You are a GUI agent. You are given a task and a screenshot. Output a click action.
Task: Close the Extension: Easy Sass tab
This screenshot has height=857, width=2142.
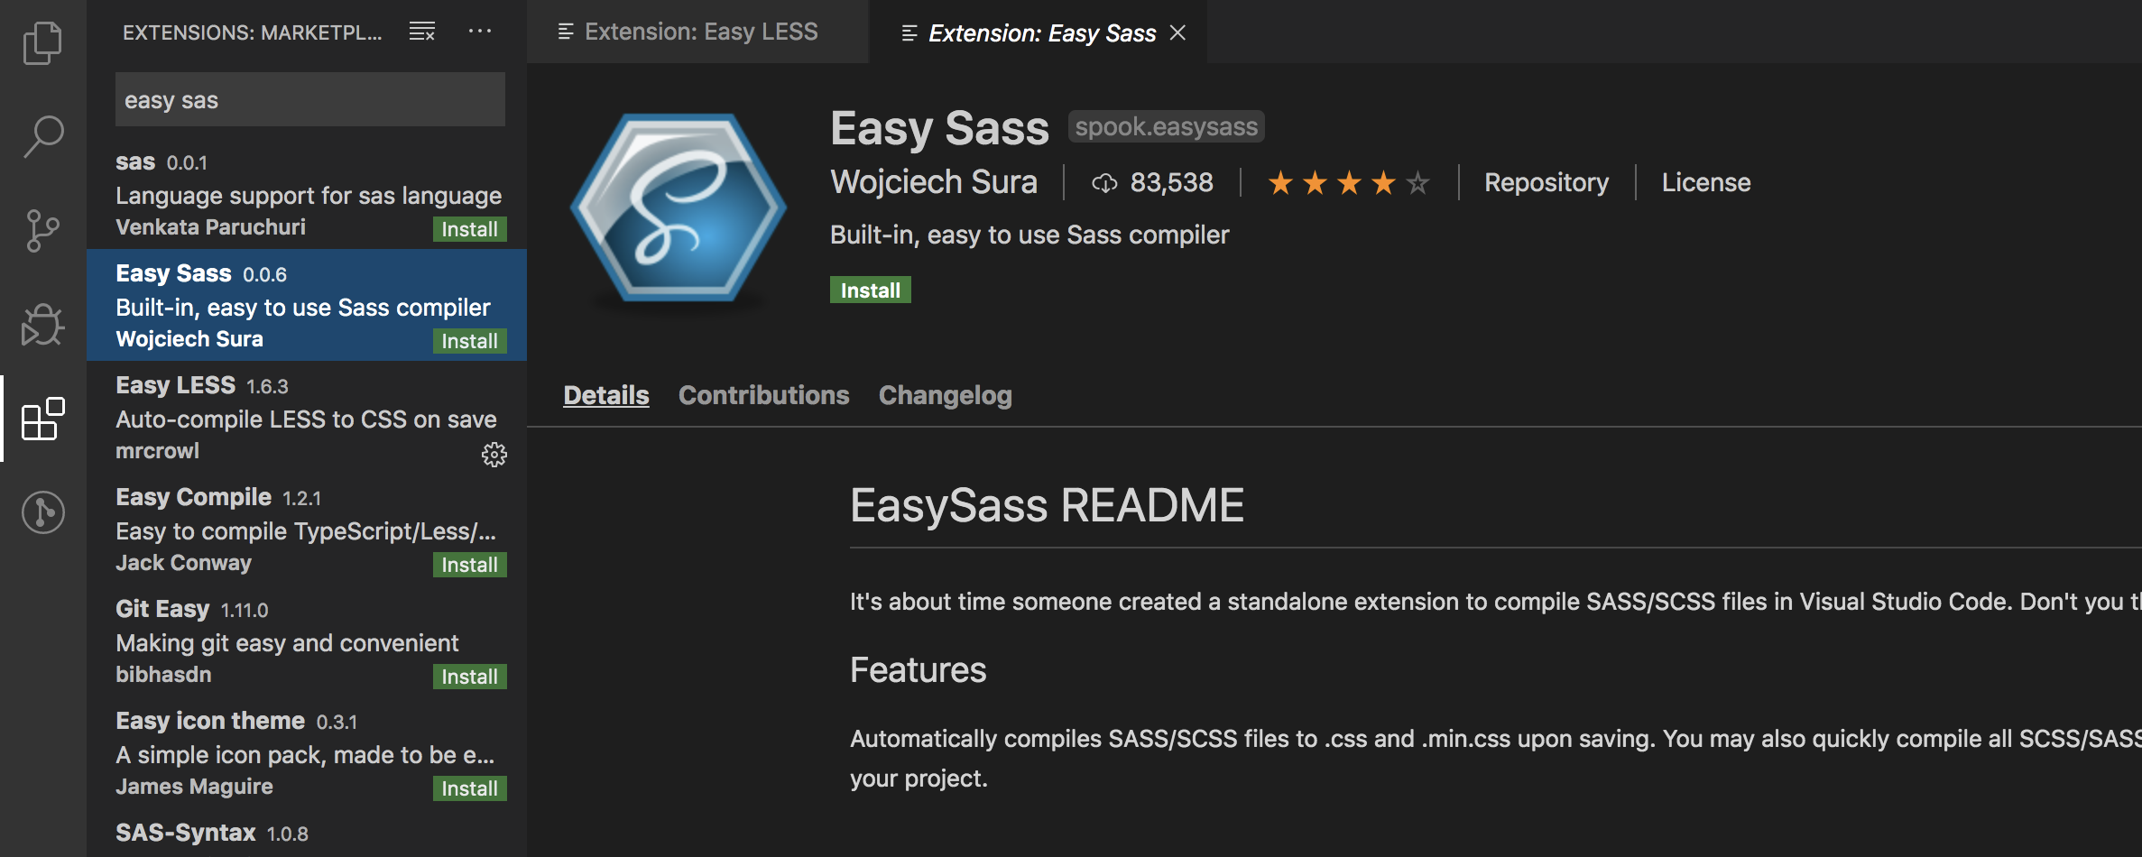1177,32
